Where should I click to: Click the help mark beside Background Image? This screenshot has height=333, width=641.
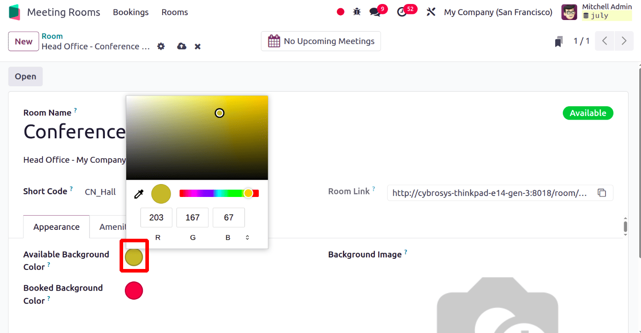pos(405,252)
